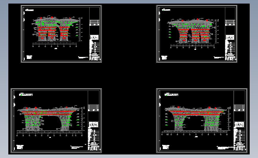258x158 pixels.
Task: Pick the white heading label in bottom-right sheet
Action: pyautogui.click(x=171, y=94)
